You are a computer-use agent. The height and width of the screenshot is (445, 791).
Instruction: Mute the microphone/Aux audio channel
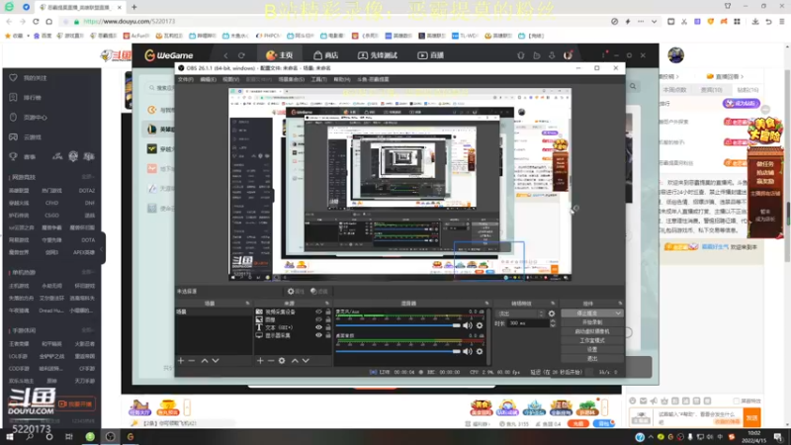[x=468, y=325]
